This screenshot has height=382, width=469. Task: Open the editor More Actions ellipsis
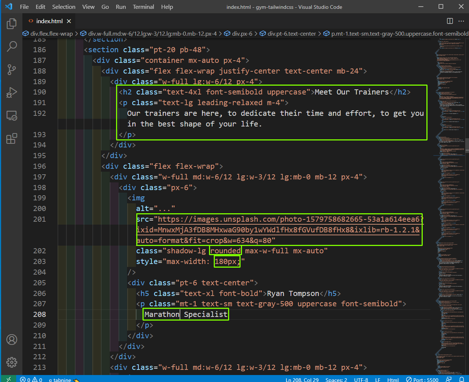click(x=461, y=21)
